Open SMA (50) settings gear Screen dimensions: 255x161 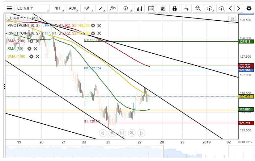click(29, 49)
